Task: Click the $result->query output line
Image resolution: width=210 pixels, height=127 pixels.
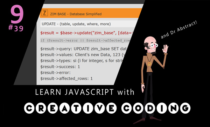Action: click(x=83, y=49)
